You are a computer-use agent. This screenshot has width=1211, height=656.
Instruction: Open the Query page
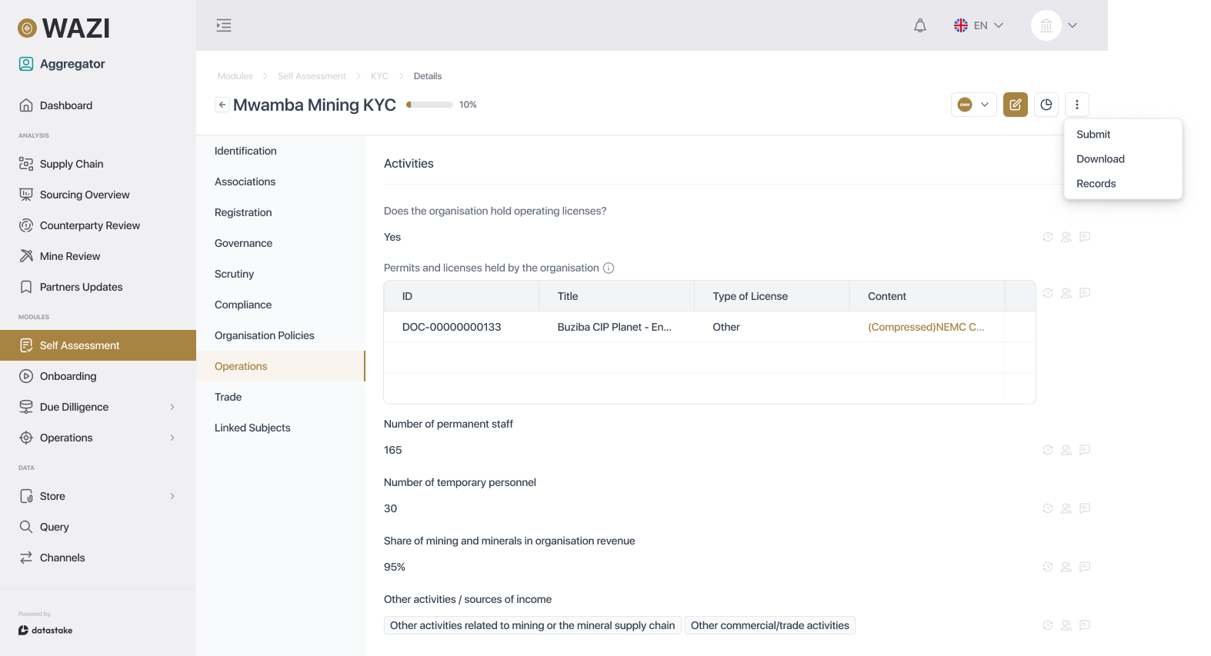pos(98,527)
